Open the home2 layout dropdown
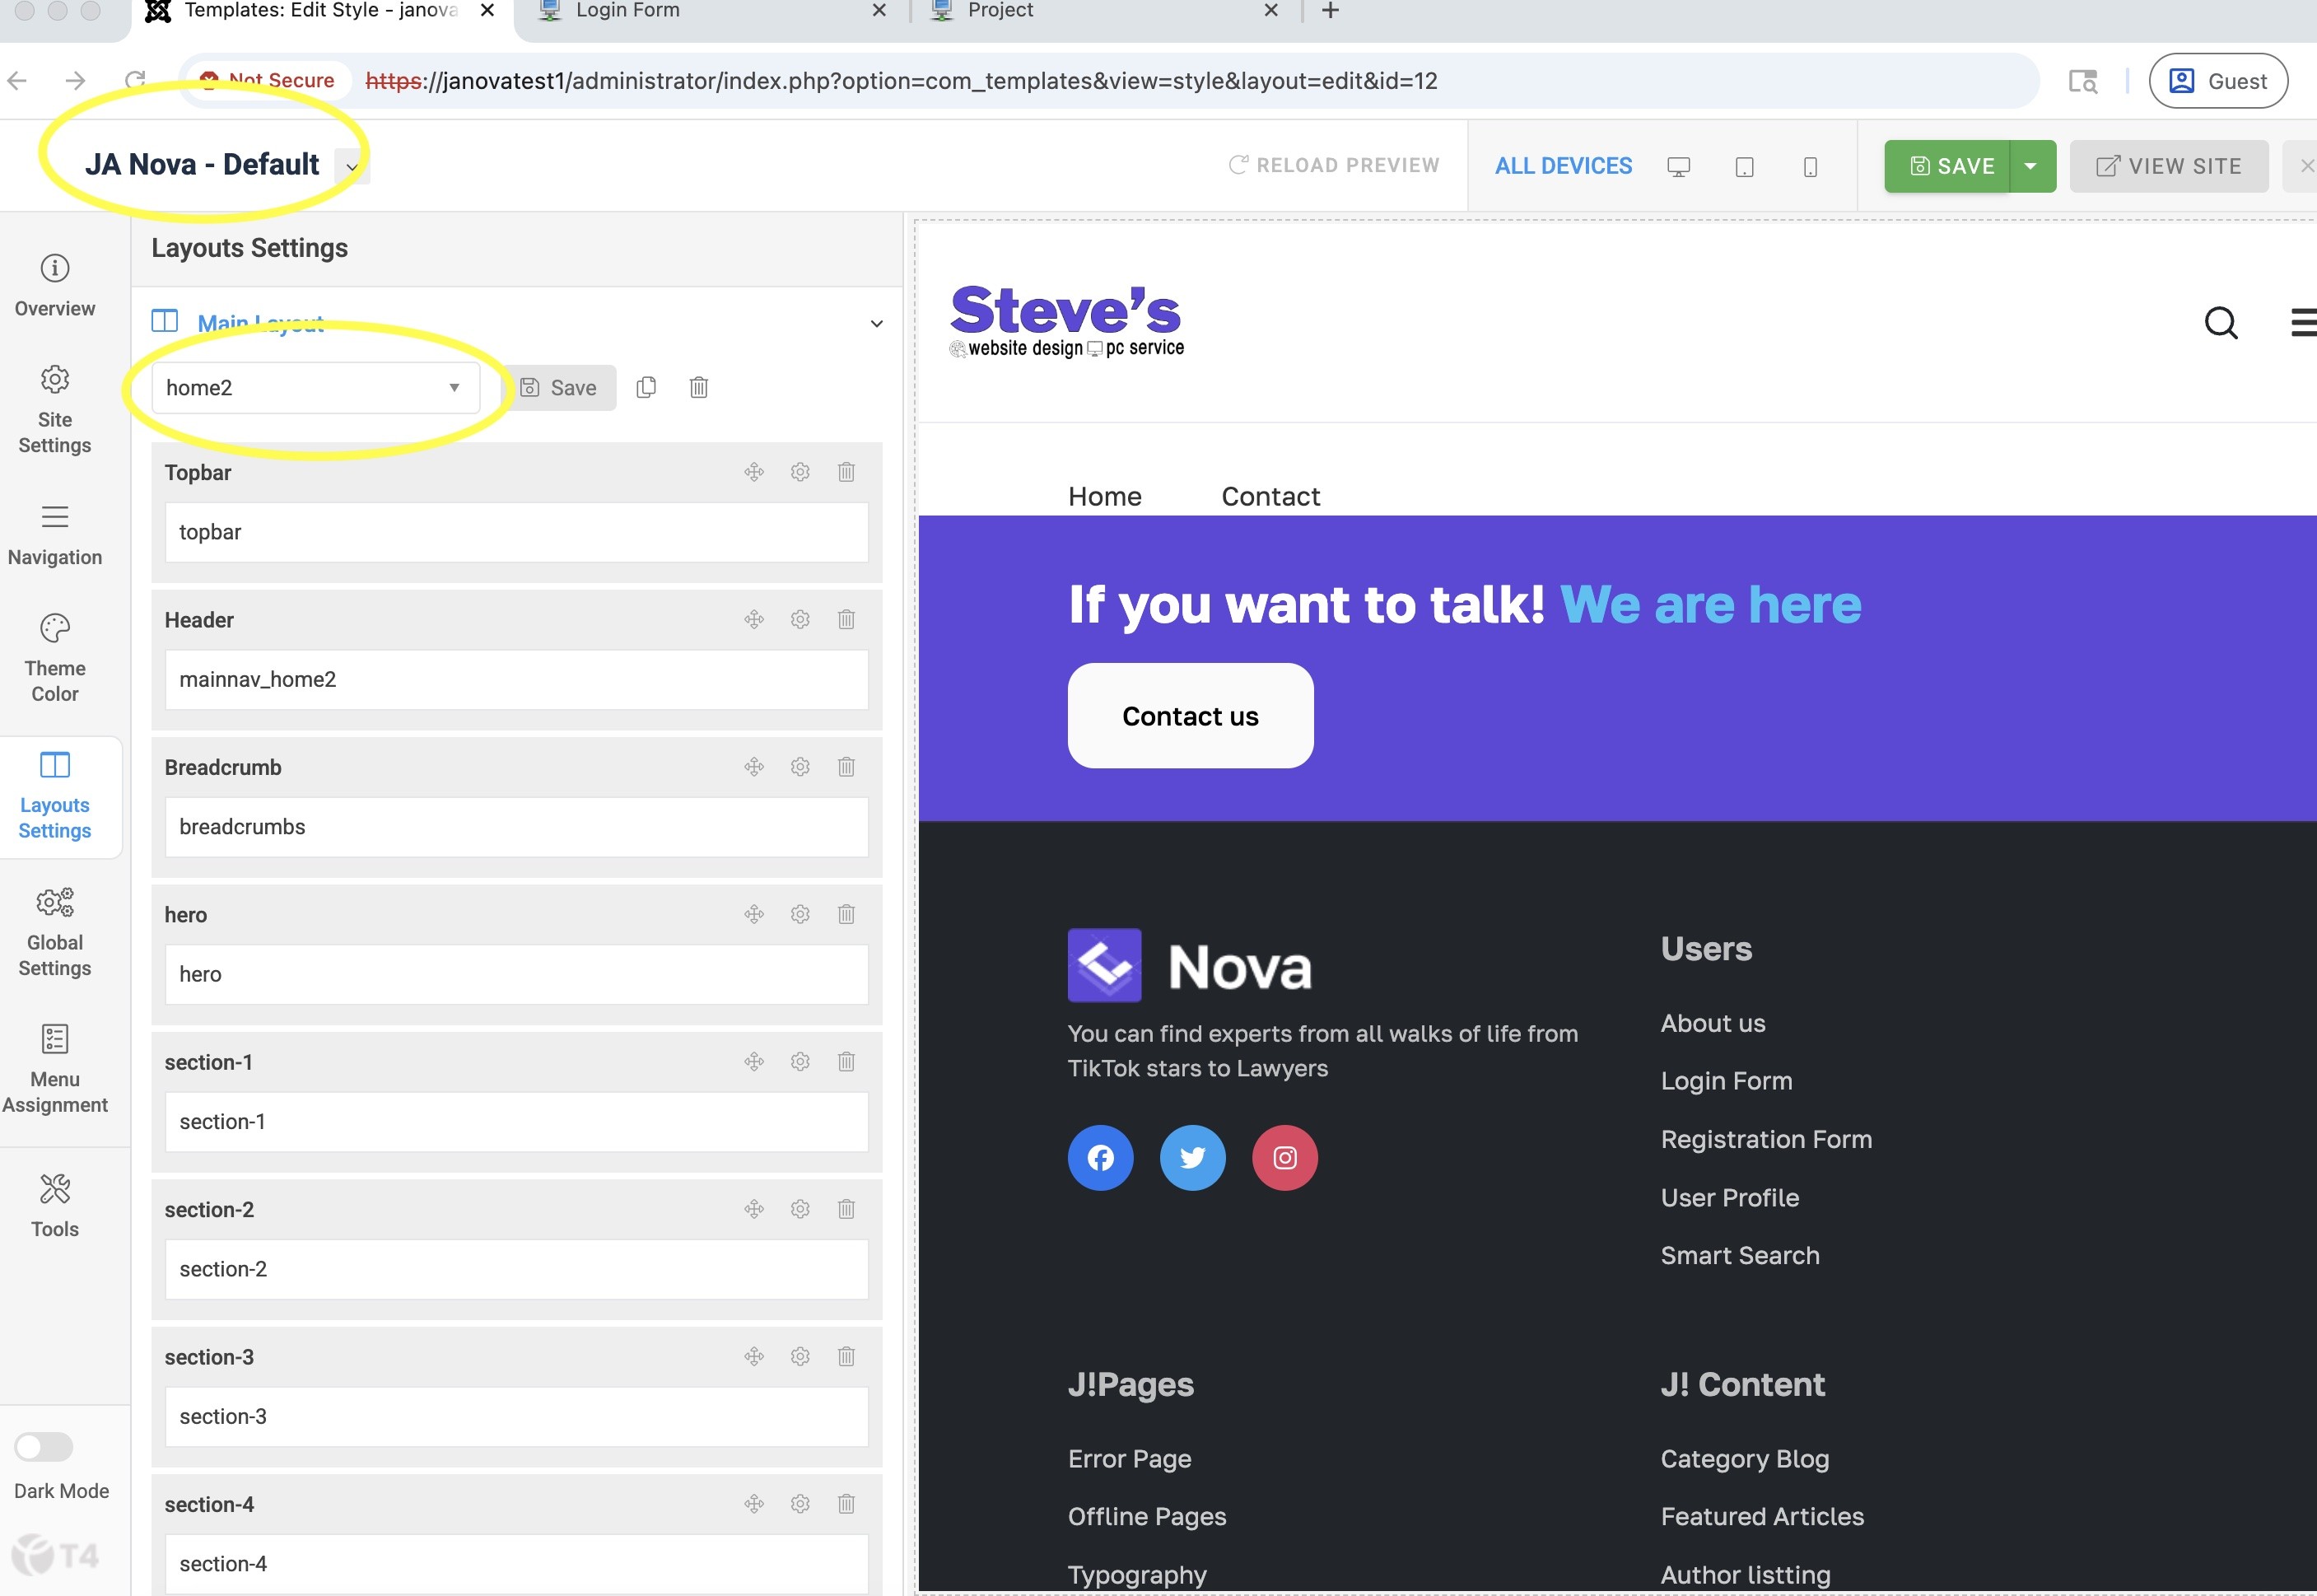The width and height of the screenshot is (2317, 1596). pyautogui.click(x=315, y=388)
